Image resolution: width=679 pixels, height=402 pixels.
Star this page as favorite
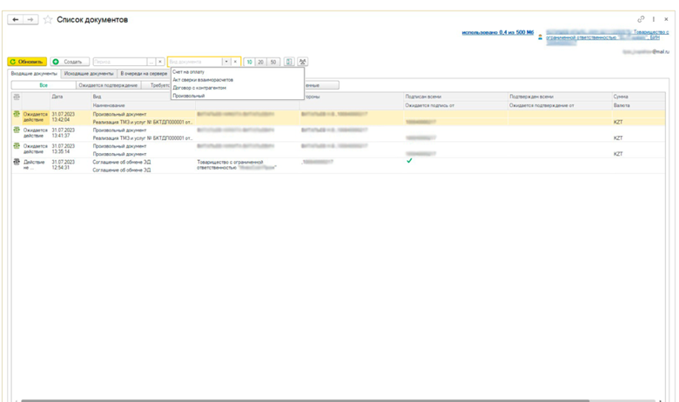pyautogui.click(x=47, y=19)
